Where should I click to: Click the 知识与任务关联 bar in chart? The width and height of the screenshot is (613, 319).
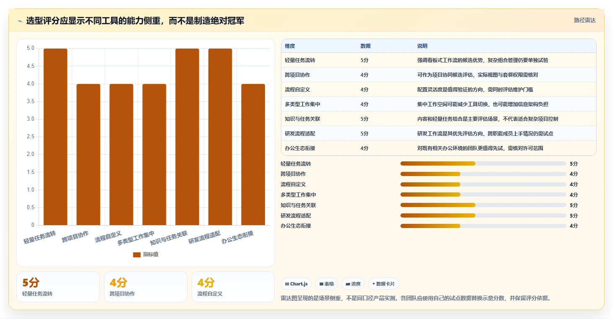coord(187,137)
